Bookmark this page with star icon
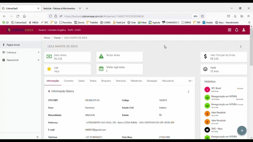The height and width of the screenshot is (142, 253). (202, 16)
